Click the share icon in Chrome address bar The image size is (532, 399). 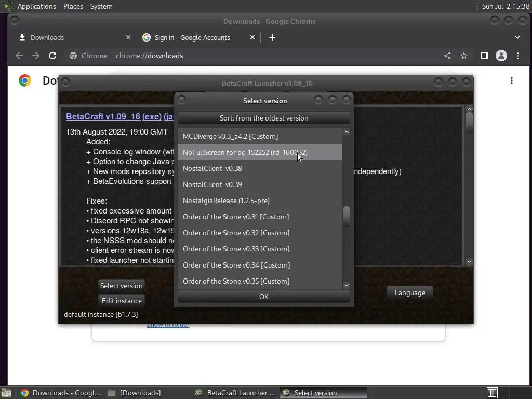pyautogui.click(x=447, y=56)
